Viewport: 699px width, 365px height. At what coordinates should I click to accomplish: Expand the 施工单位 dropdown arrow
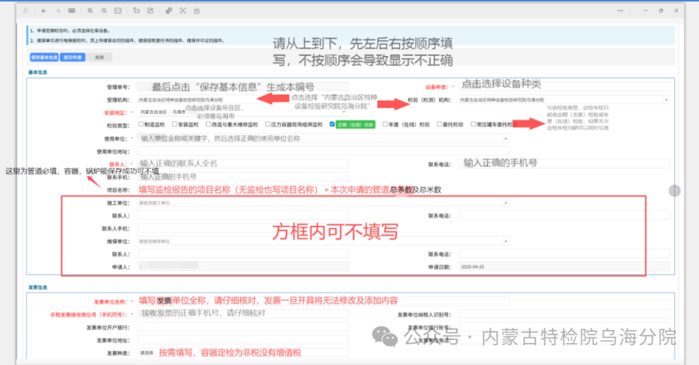point(505,203)
